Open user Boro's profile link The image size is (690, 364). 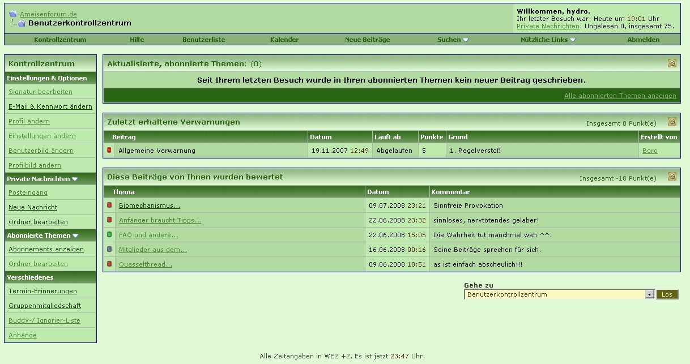point(650,151)
